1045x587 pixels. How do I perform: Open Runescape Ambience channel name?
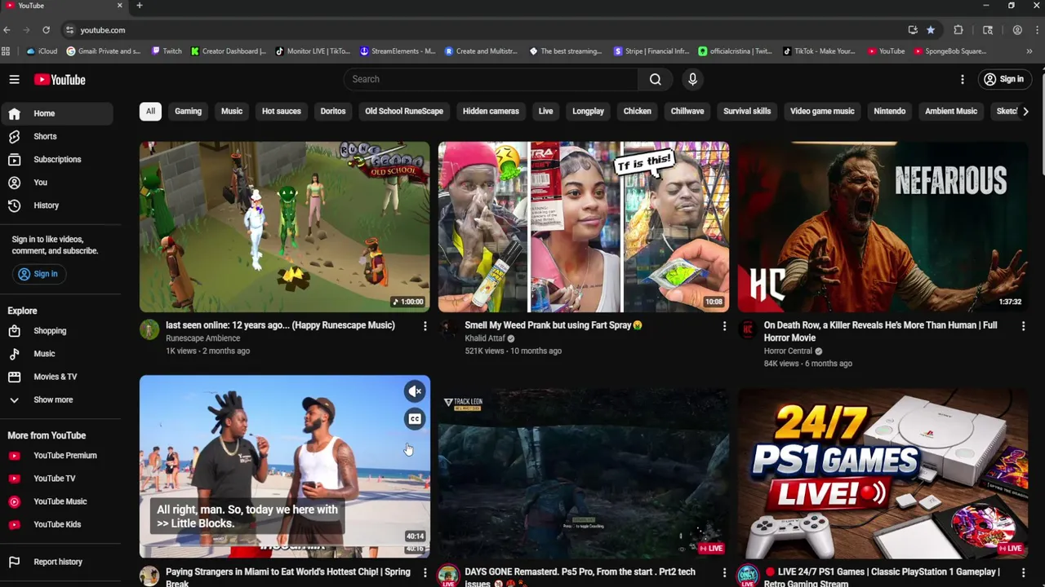point(202,338)
